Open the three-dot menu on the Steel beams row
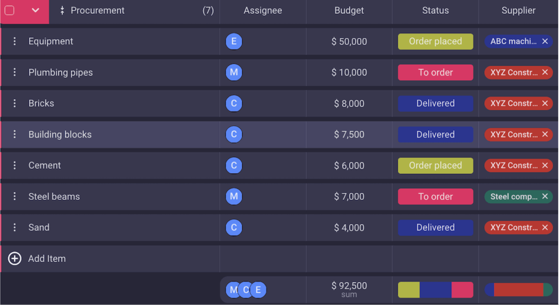The width and height of the screenshot is (559, 305). click(14, 196)
